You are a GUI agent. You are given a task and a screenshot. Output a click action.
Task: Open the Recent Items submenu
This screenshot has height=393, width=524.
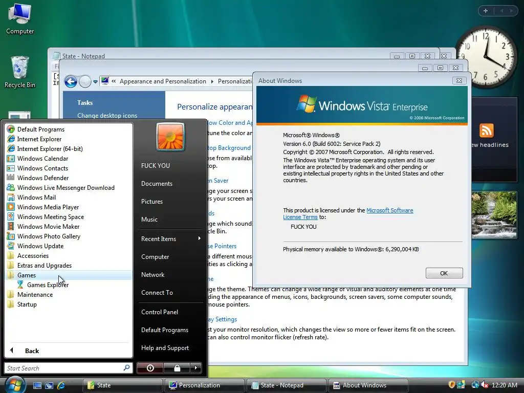[x=170, y=238]
